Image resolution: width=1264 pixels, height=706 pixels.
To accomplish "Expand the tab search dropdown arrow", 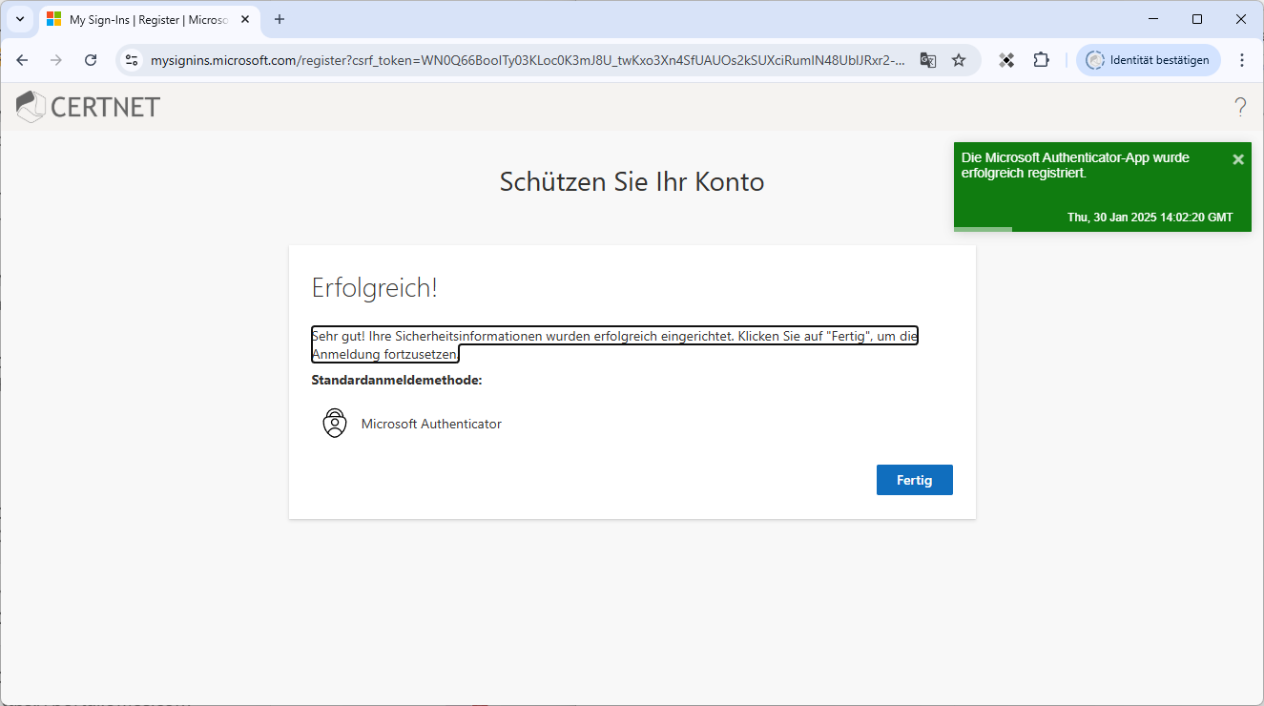I will coord(19,19).
